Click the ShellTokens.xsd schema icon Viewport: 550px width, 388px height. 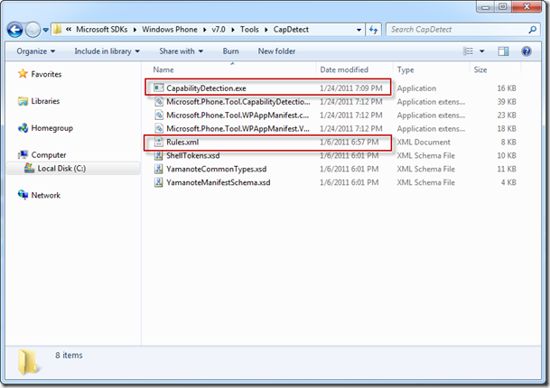point(159,155)
